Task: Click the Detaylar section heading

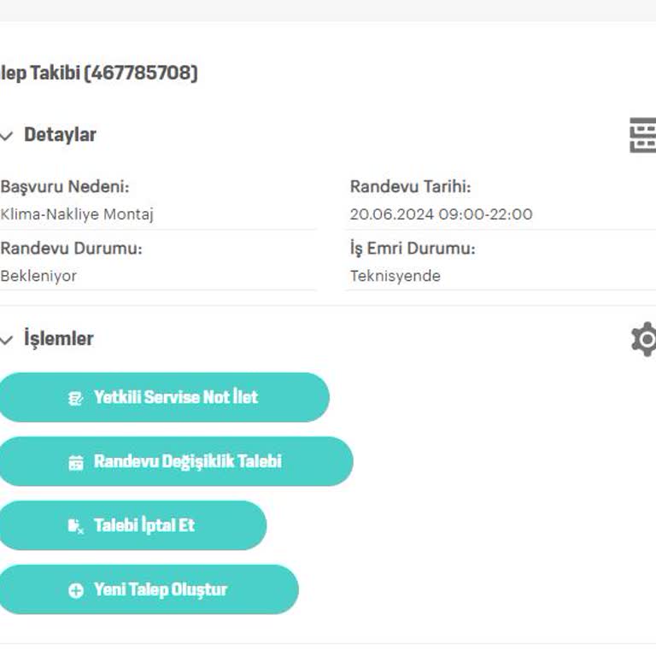Action: click(x=60, y=135)
